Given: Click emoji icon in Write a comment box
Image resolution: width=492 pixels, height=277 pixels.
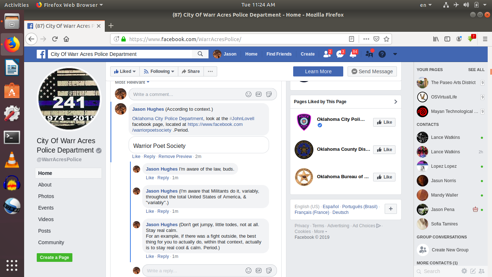Looking at the screenshot, I should (249, 94).
